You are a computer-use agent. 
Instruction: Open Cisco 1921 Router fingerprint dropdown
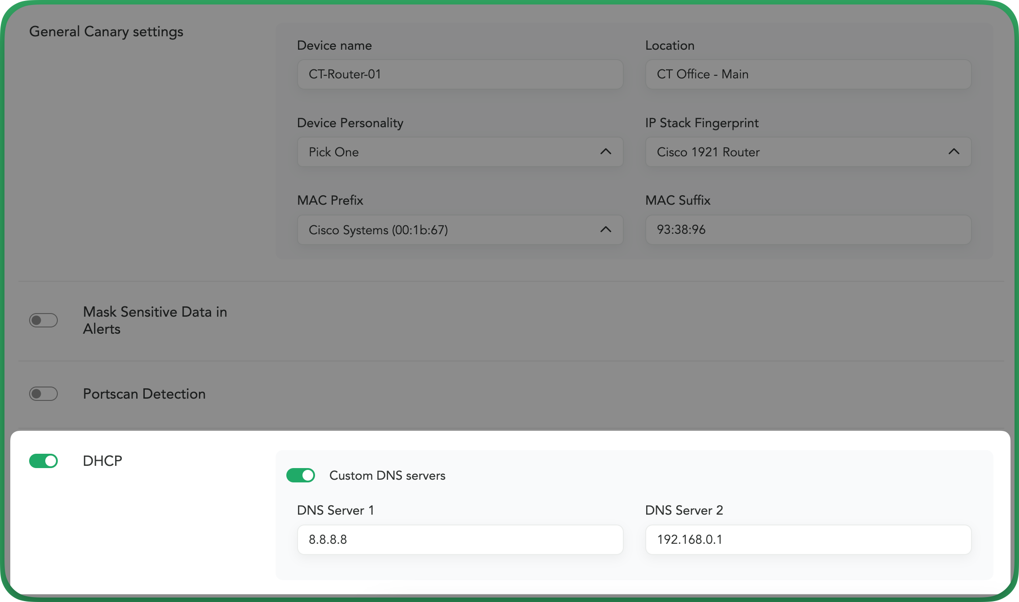pyautogui.click(x=798, y=152)
